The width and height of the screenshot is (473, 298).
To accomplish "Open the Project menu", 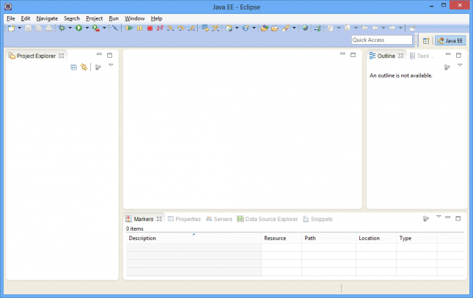I will [x=95, y=18].
